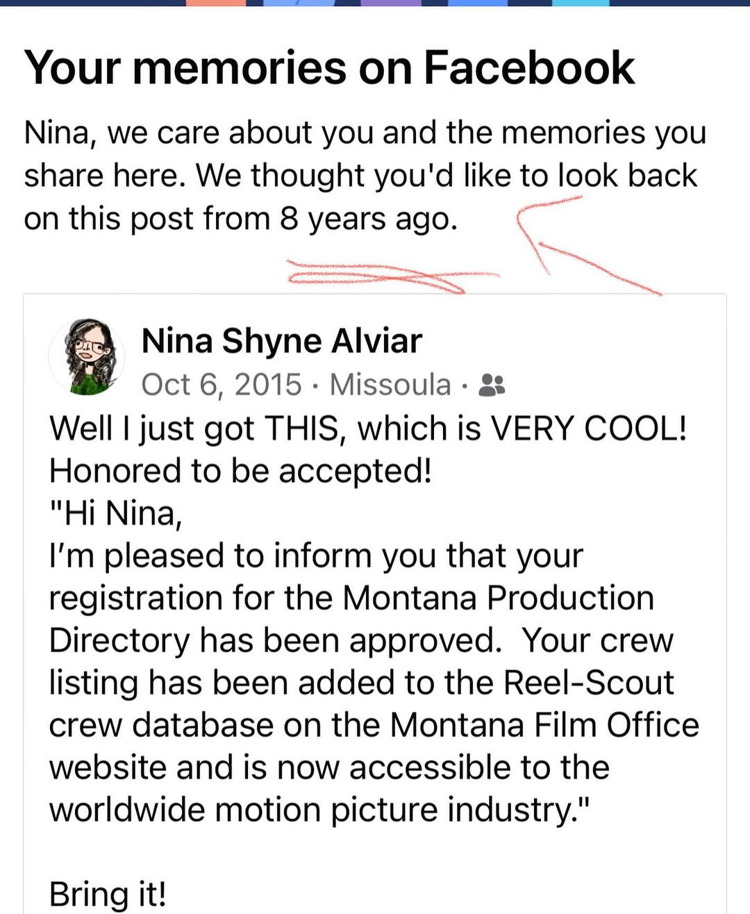Click the purple segment in the top banner

(x=390, y=3)
